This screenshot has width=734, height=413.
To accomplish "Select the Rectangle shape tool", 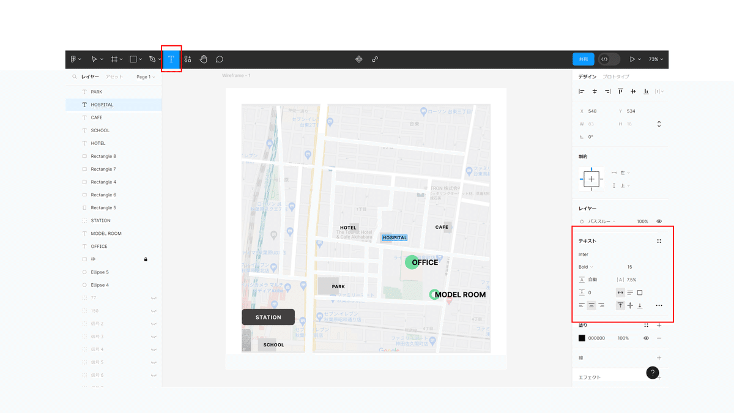I will tap(133, 59).
